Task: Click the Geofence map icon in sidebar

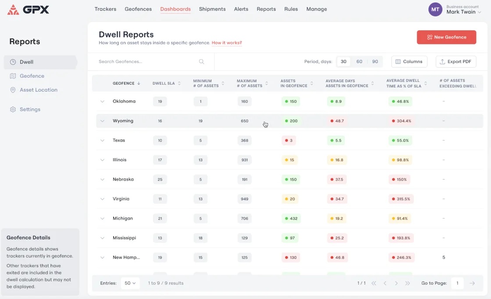Action: click(13, 76)
